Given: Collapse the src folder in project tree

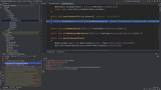Looking at the screenshot, I should [x=4, y=9].
